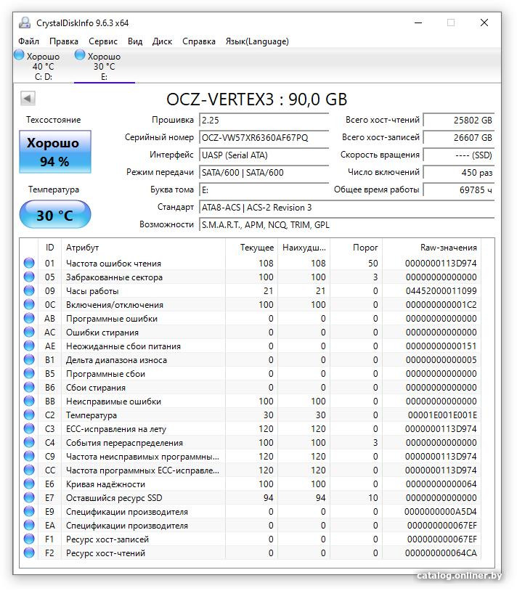
Task: Click the Возможности field with S.M.A.R.T.
Action: coord(346,224)
